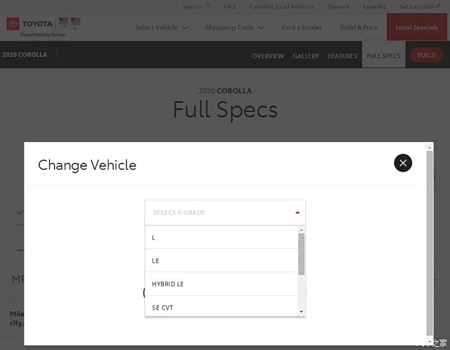Choose the L grade option
Viewport: 450px width, 350px height.
tap(222, 238)
